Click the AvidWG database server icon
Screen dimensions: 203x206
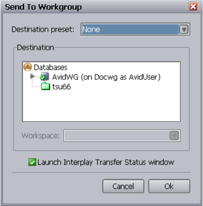(45, 76)
